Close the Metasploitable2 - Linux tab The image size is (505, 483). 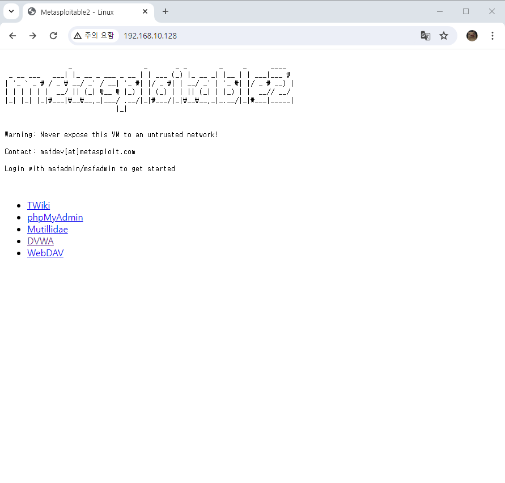click(145, 11)
